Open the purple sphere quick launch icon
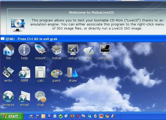The height and width of the screenshot is (120, 166). point(49,116)
